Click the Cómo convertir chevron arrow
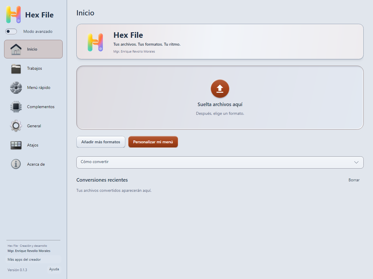The image size is (373, 279). coord(356,162)
